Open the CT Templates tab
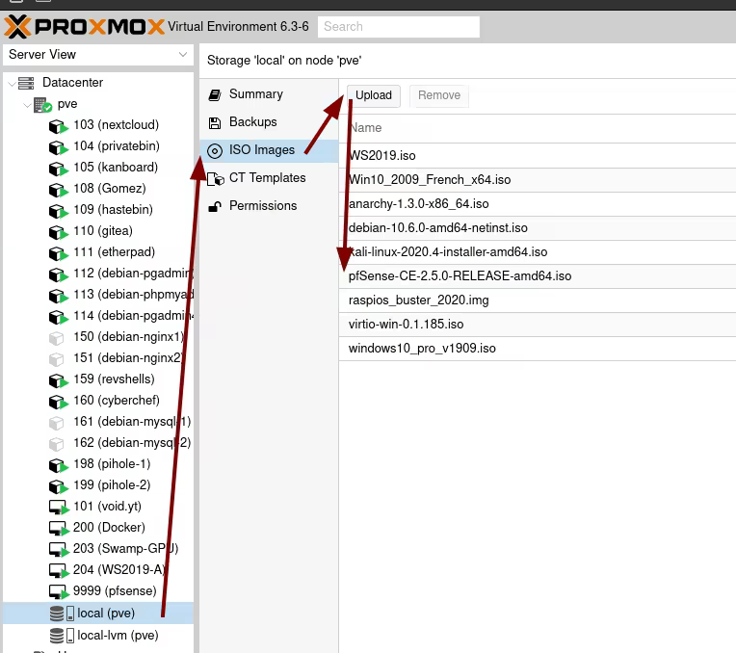This screenshot has height=653, width=736. (269, 178)
